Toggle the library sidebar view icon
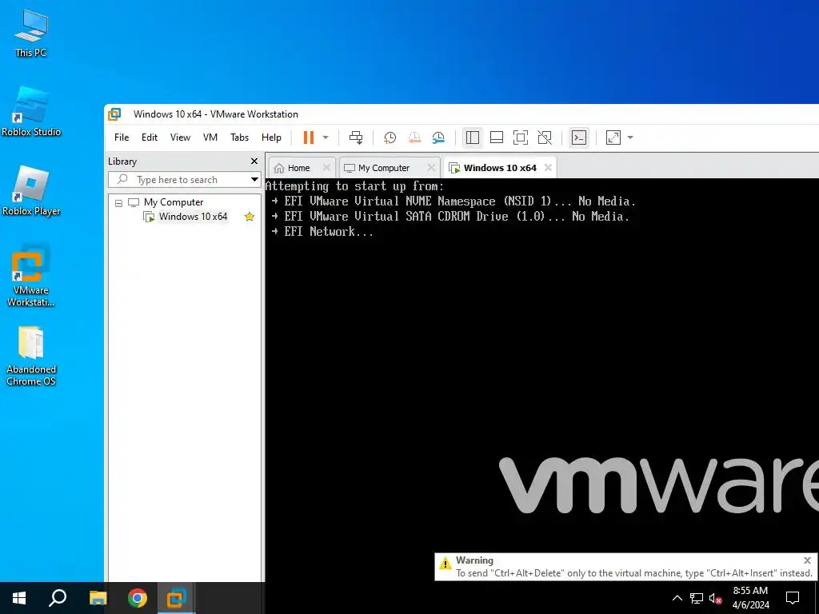Image resolution: width=819 pixels, height=614 pixels. tap(472, 138)
